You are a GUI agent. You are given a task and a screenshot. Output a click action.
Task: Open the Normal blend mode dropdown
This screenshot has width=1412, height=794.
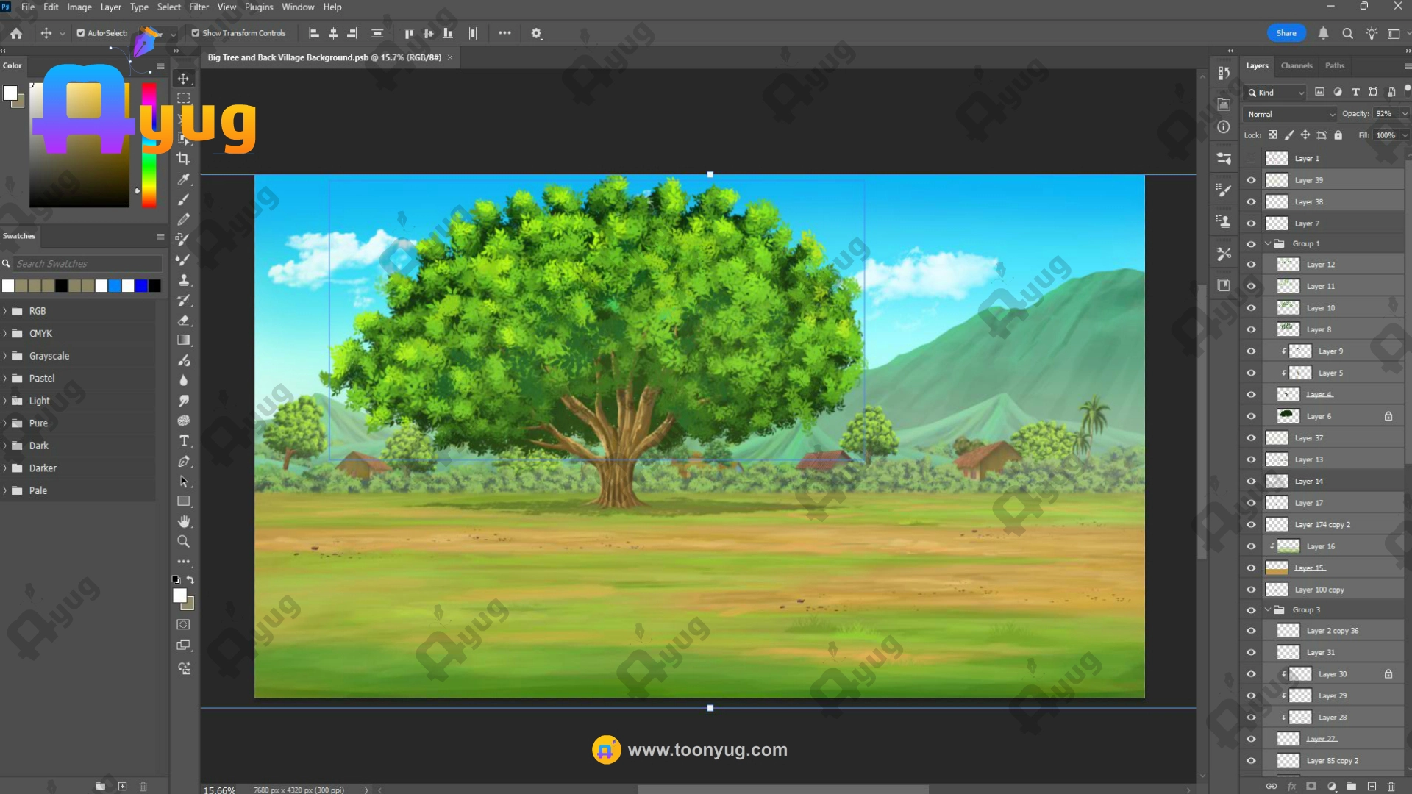pyautogui.click(x=1290, y=114)
